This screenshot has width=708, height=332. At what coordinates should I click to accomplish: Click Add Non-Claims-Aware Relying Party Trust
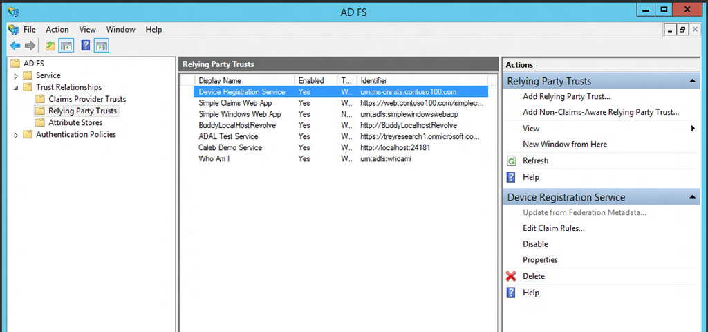pyautogui.click(x=601, y=112)
